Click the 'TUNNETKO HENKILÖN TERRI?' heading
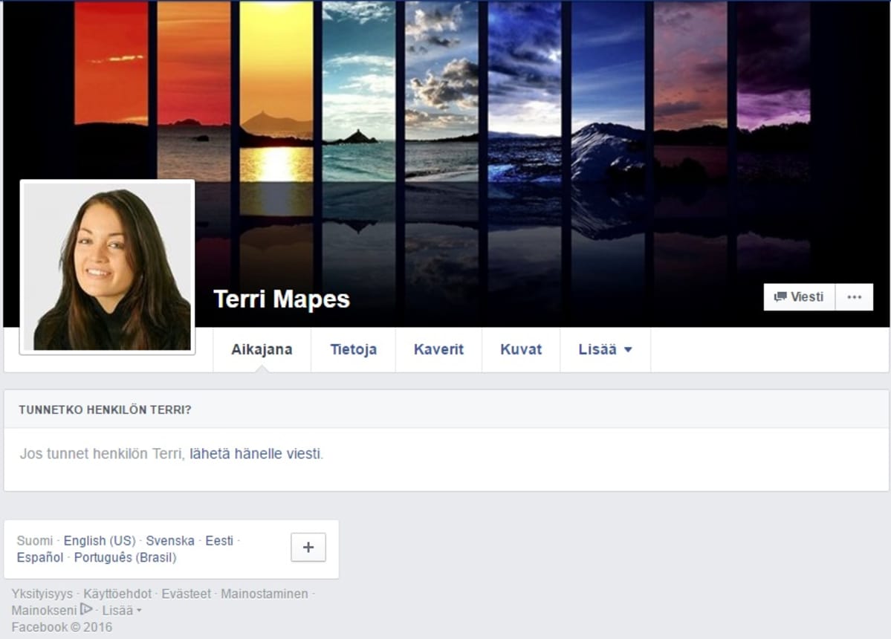This screenshot has height=639, width=891. [105, 410]
